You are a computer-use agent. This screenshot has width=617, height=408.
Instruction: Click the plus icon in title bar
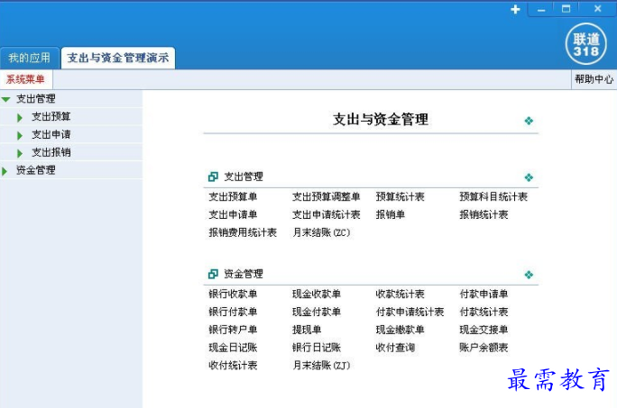coord(515,9)
